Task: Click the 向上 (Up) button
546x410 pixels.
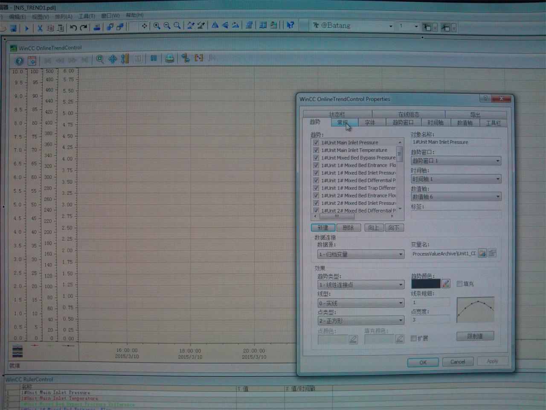Action: [x=373, y=228]
